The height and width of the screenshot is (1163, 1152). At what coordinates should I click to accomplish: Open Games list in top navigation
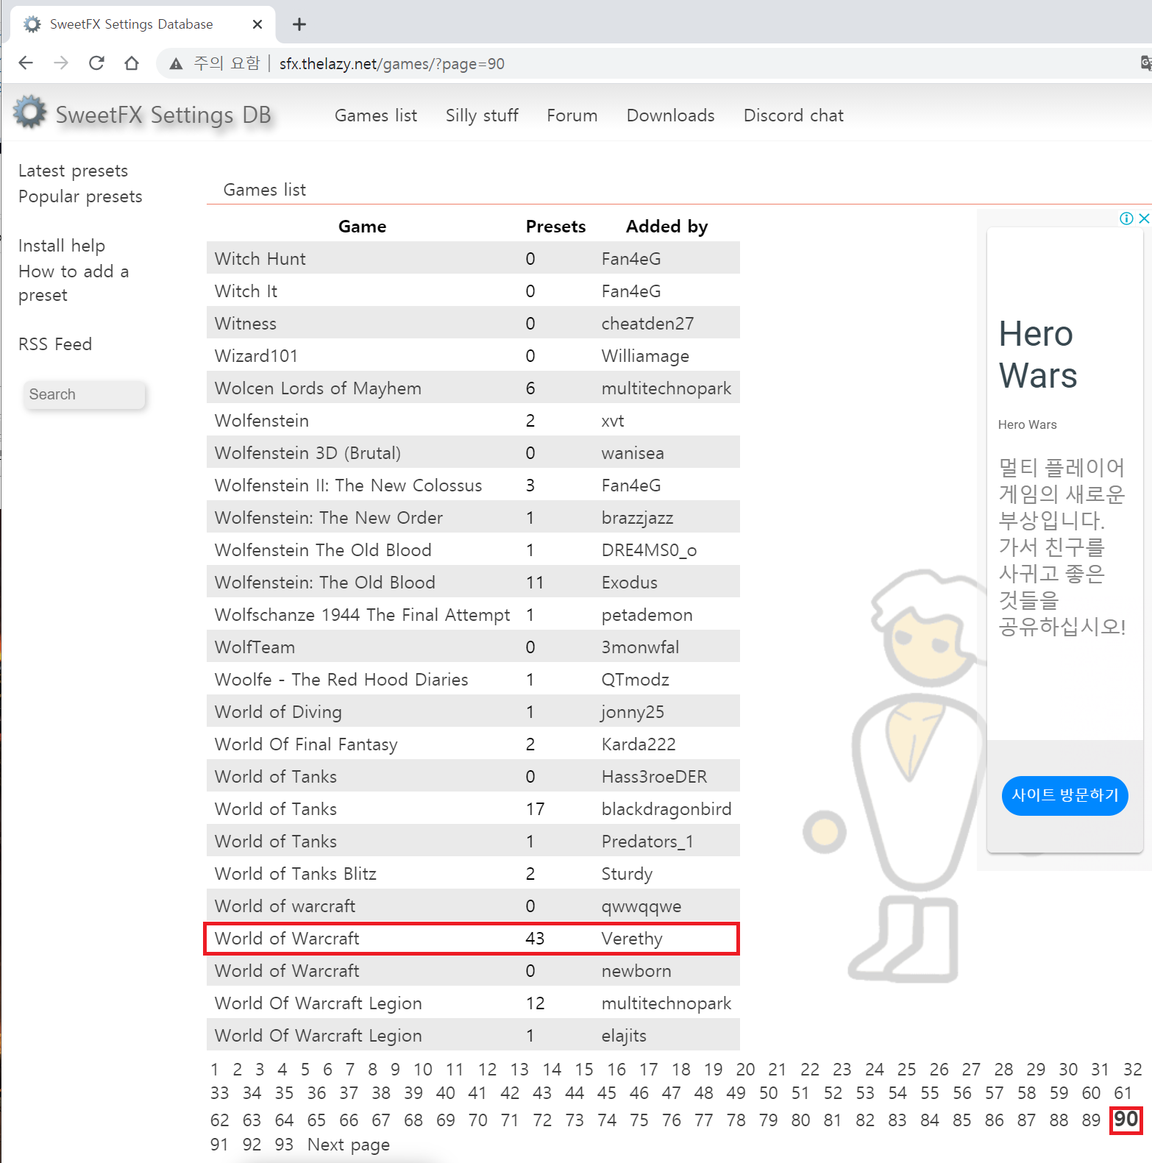pos(376,115)
